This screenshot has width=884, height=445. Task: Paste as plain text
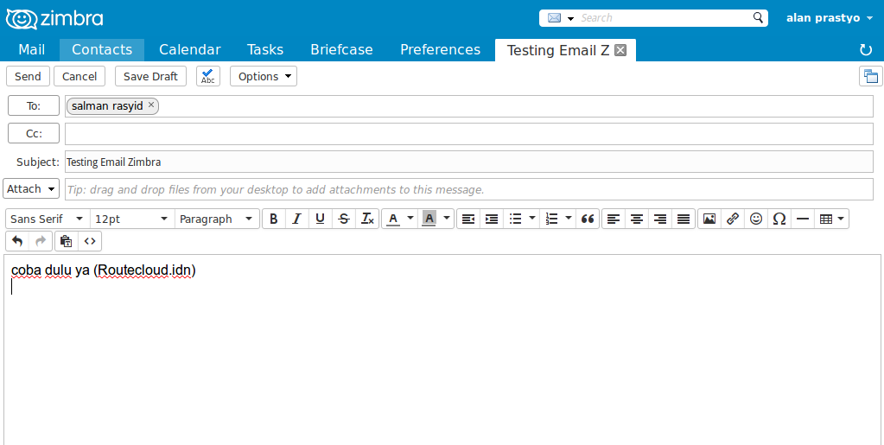(x=66, y=241)
